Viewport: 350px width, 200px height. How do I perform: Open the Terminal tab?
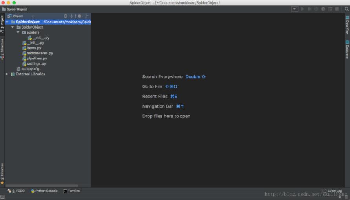click(x=72, y=191)
